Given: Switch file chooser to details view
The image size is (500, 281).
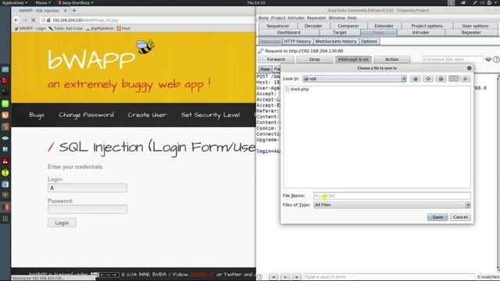Looking at the screenshot, I should (x=465, y=79).
